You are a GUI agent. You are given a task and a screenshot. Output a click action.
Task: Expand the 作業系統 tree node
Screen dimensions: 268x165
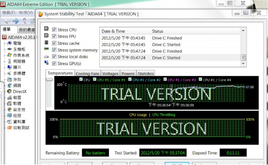pyautogui.click(x=5, y=55)
